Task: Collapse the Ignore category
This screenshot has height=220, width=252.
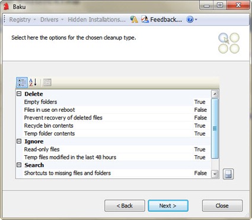Action: [19, 142]
